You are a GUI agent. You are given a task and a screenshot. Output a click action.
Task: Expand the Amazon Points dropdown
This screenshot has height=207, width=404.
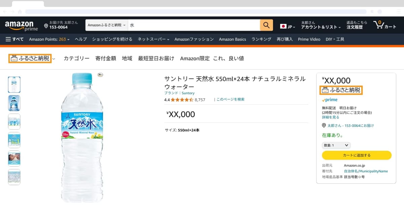pyautogui.click(x=49, y=39)
